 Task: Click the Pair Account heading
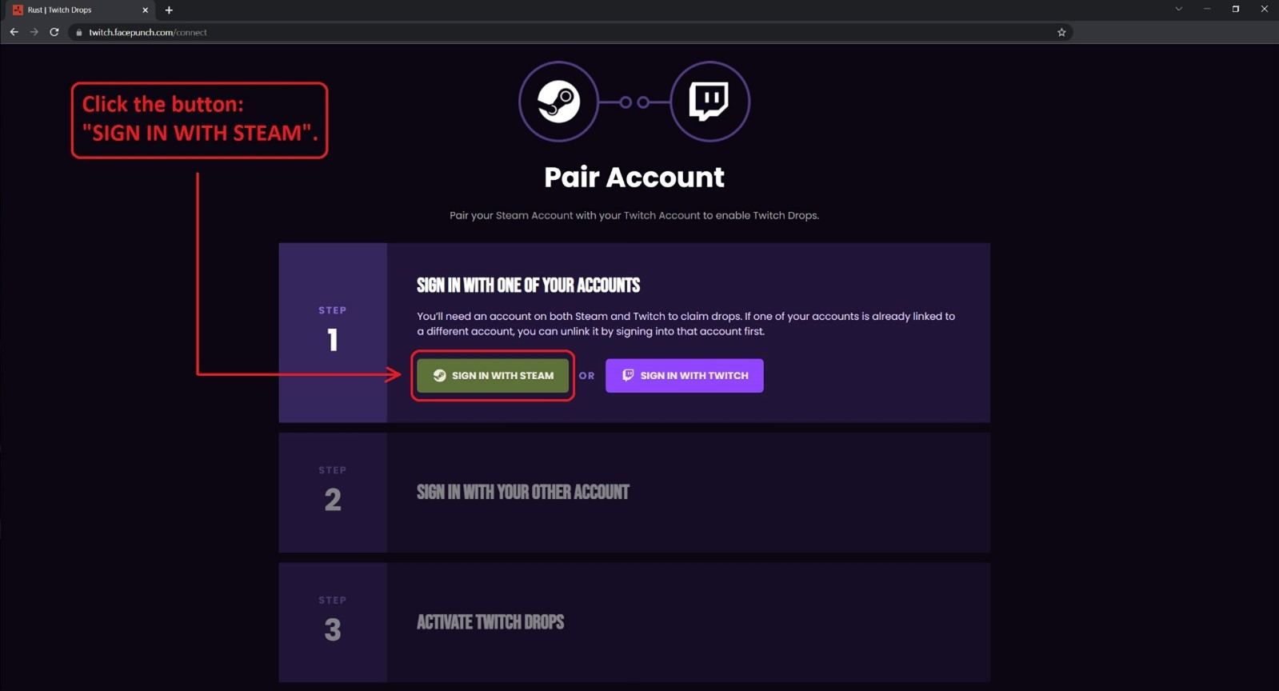634,178
